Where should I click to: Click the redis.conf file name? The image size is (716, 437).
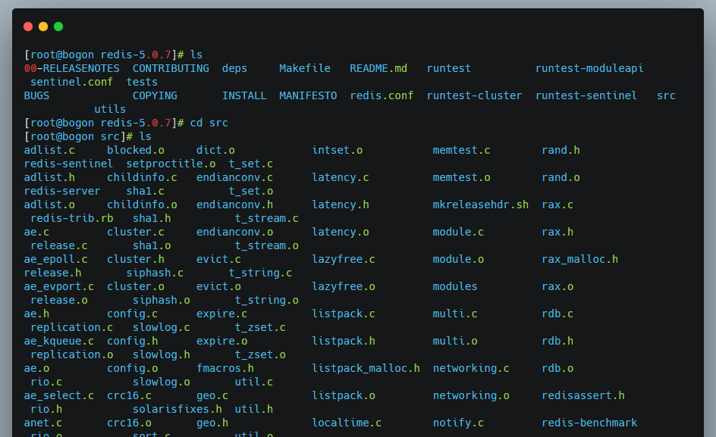[382, 95]
